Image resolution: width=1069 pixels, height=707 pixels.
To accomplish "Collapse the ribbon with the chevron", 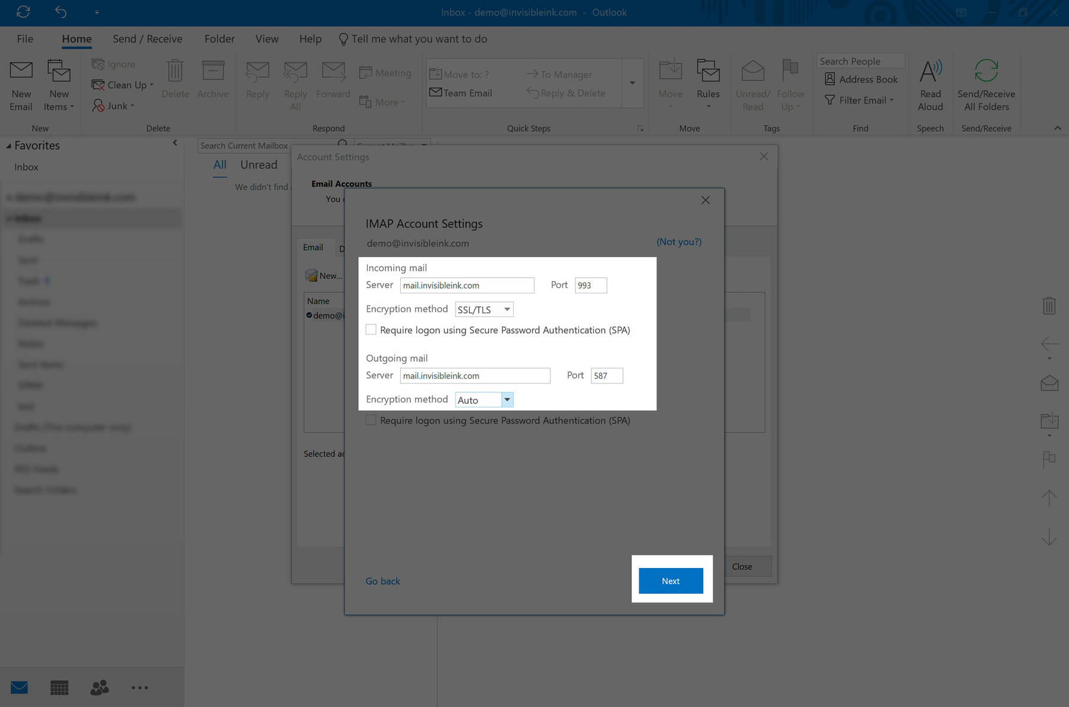I will (x=1057, y=128).
